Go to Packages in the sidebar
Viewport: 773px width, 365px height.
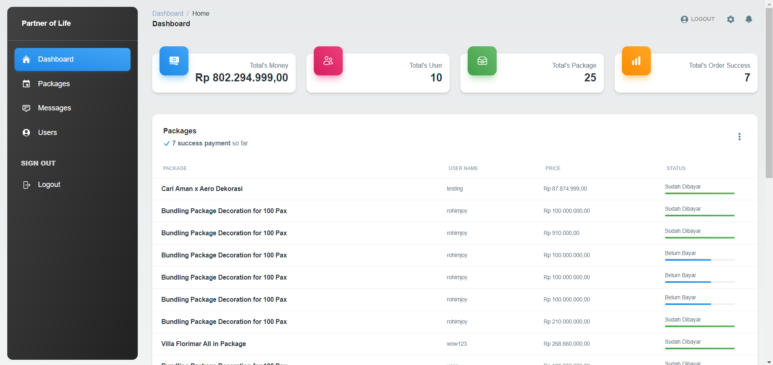click(73, 84)
